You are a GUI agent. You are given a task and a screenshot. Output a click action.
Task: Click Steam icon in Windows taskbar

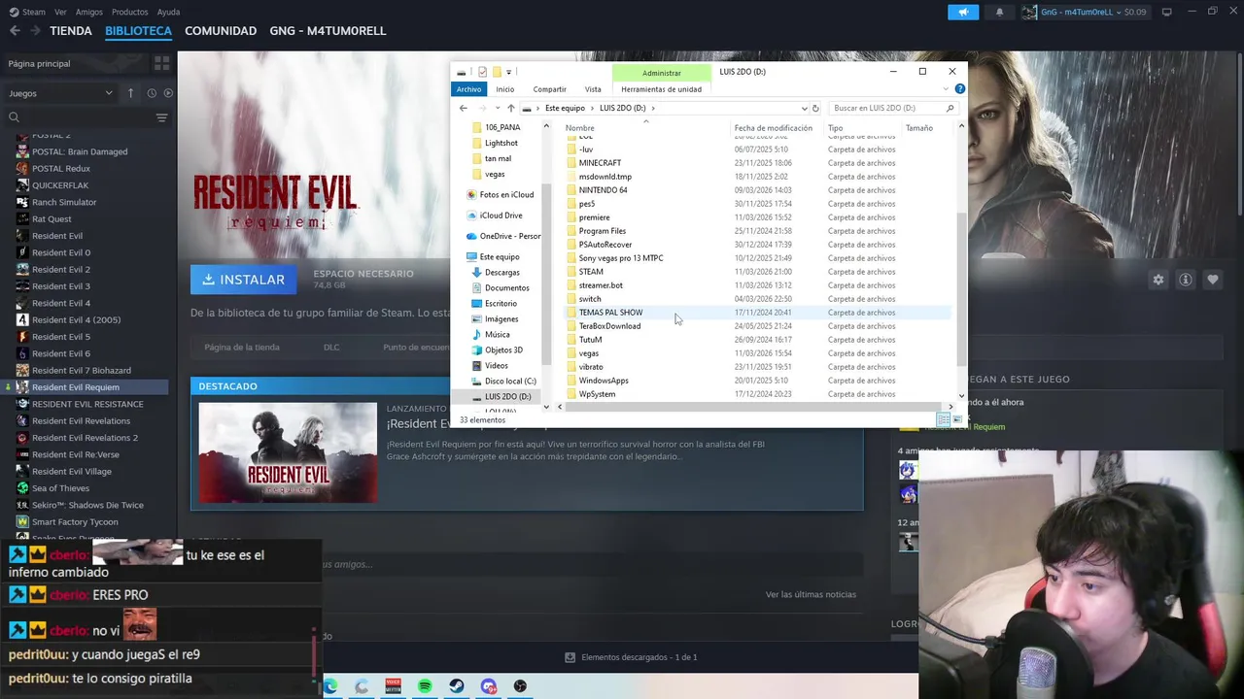coord(457,686)
